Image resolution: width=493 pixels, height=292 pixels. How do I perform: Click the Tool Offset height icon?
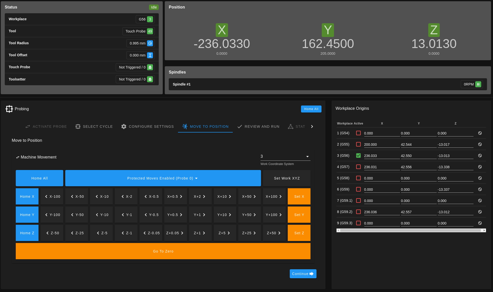coord(150,55)
